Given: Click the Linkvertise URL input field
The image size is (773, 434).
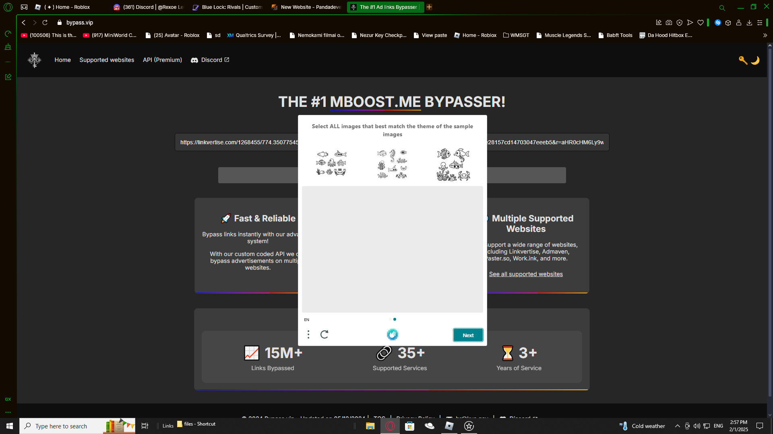Looking at the screenshot, I should click(x=238, y=142).
